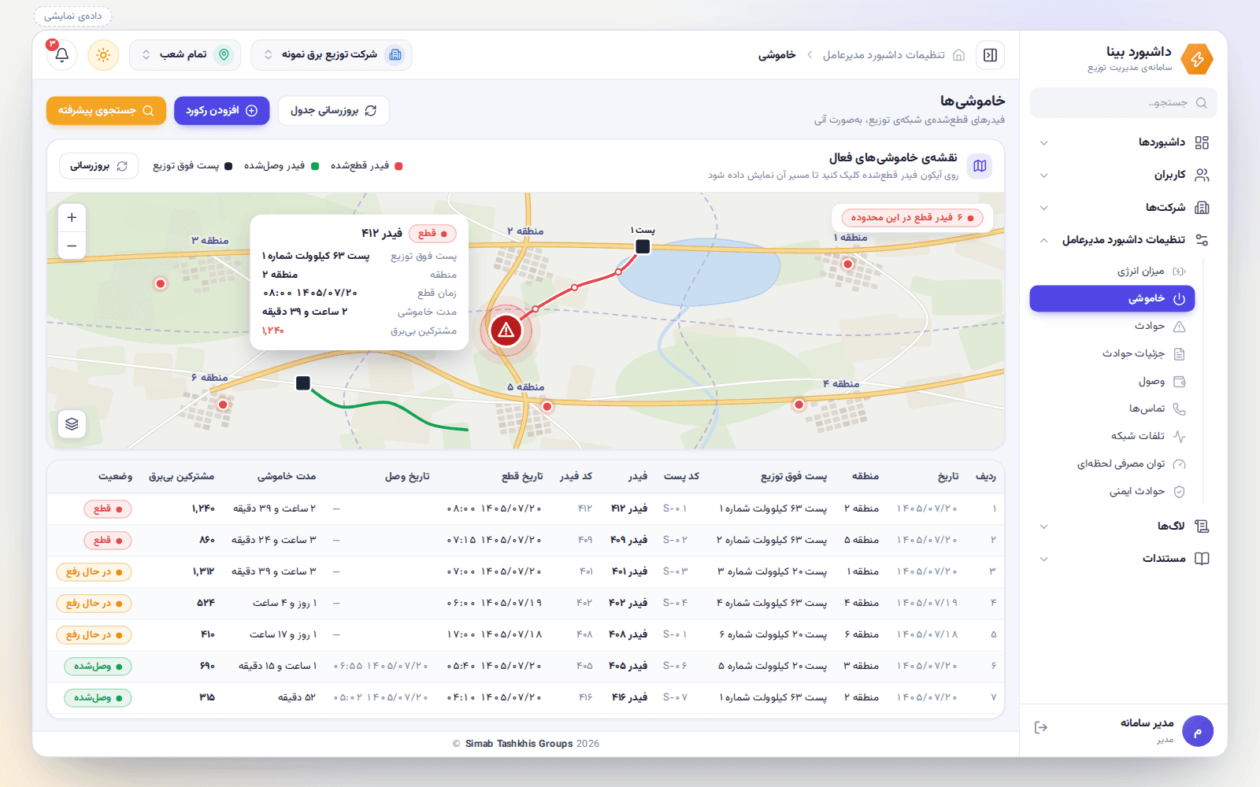Click the user avatar م
The height and width of the screenshot is (787, 1260).
1198,731
